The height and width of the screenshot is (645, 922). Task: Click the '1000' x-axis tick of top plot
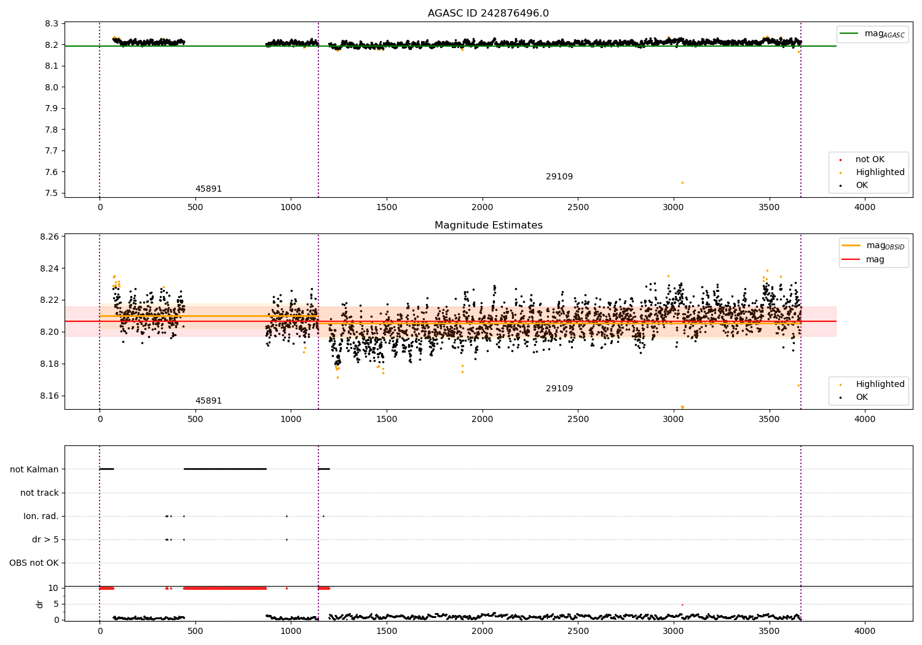(x=291, y=208)
